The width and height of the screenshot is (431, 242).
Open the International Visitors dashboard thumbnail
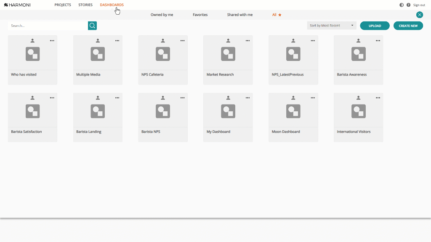(359, 111)
